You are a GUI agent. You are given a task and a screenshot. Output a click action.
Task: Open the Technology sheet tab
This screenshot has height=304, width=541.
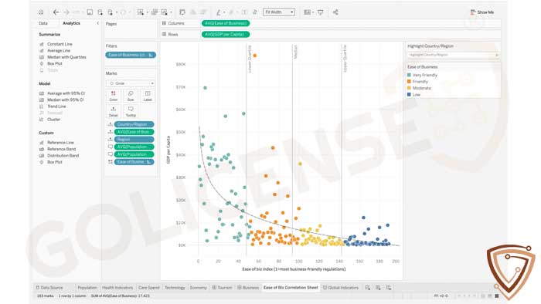coord(175,288)
